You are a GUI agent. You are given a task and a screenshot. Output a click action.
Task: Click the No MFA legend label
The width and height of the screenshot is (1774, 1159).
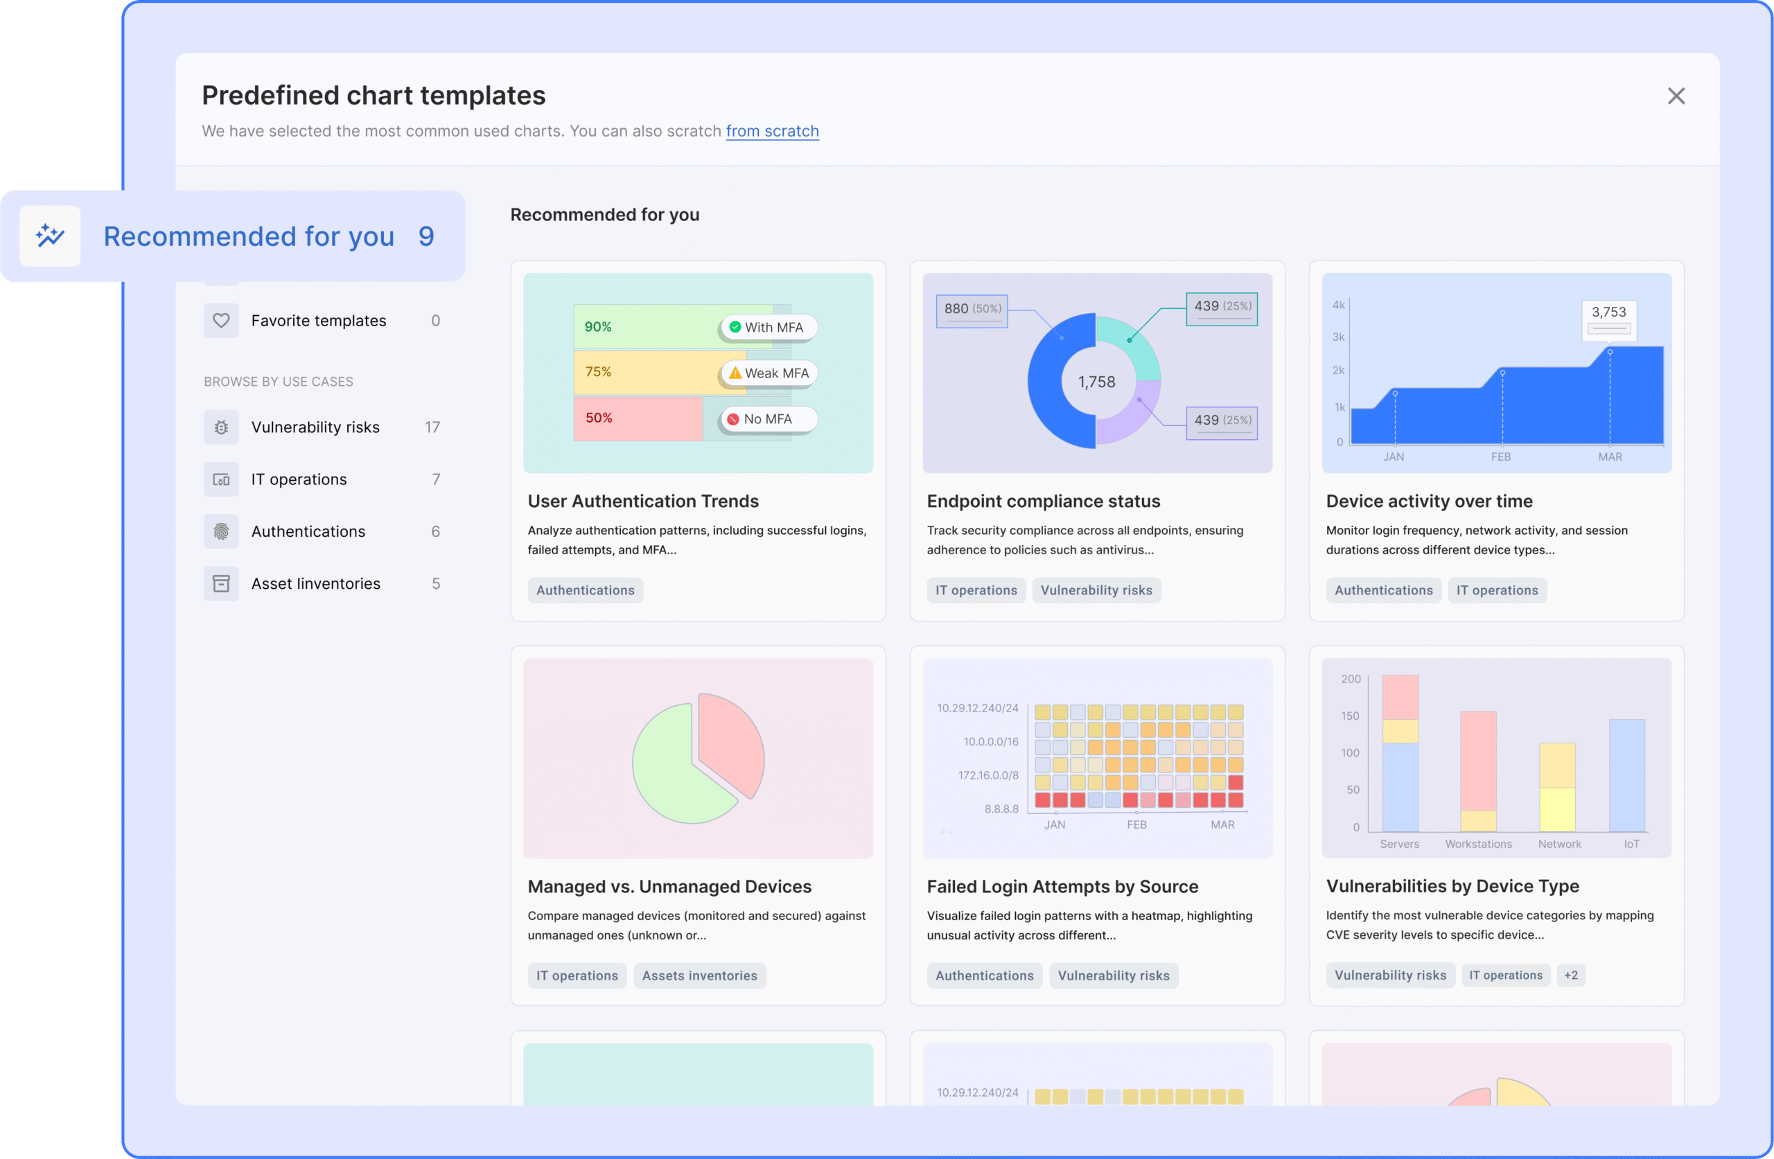click(768, 419)
